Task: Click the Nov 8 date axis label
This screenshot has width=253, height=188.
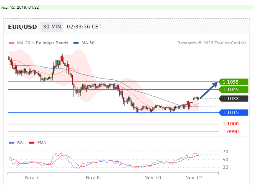Action: pos(93,178)
